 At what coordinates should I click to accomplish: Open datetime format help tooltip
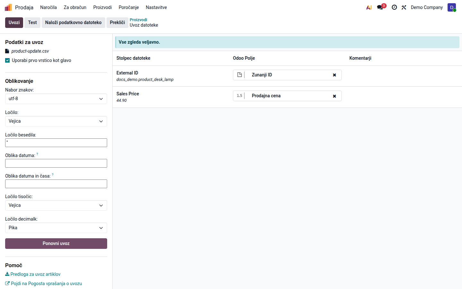pyautogui.click(x=53, y=175)
